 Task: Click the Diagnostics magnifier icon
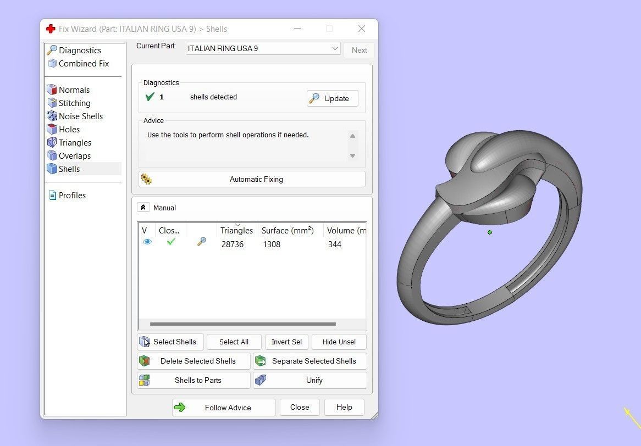(52, 50)
